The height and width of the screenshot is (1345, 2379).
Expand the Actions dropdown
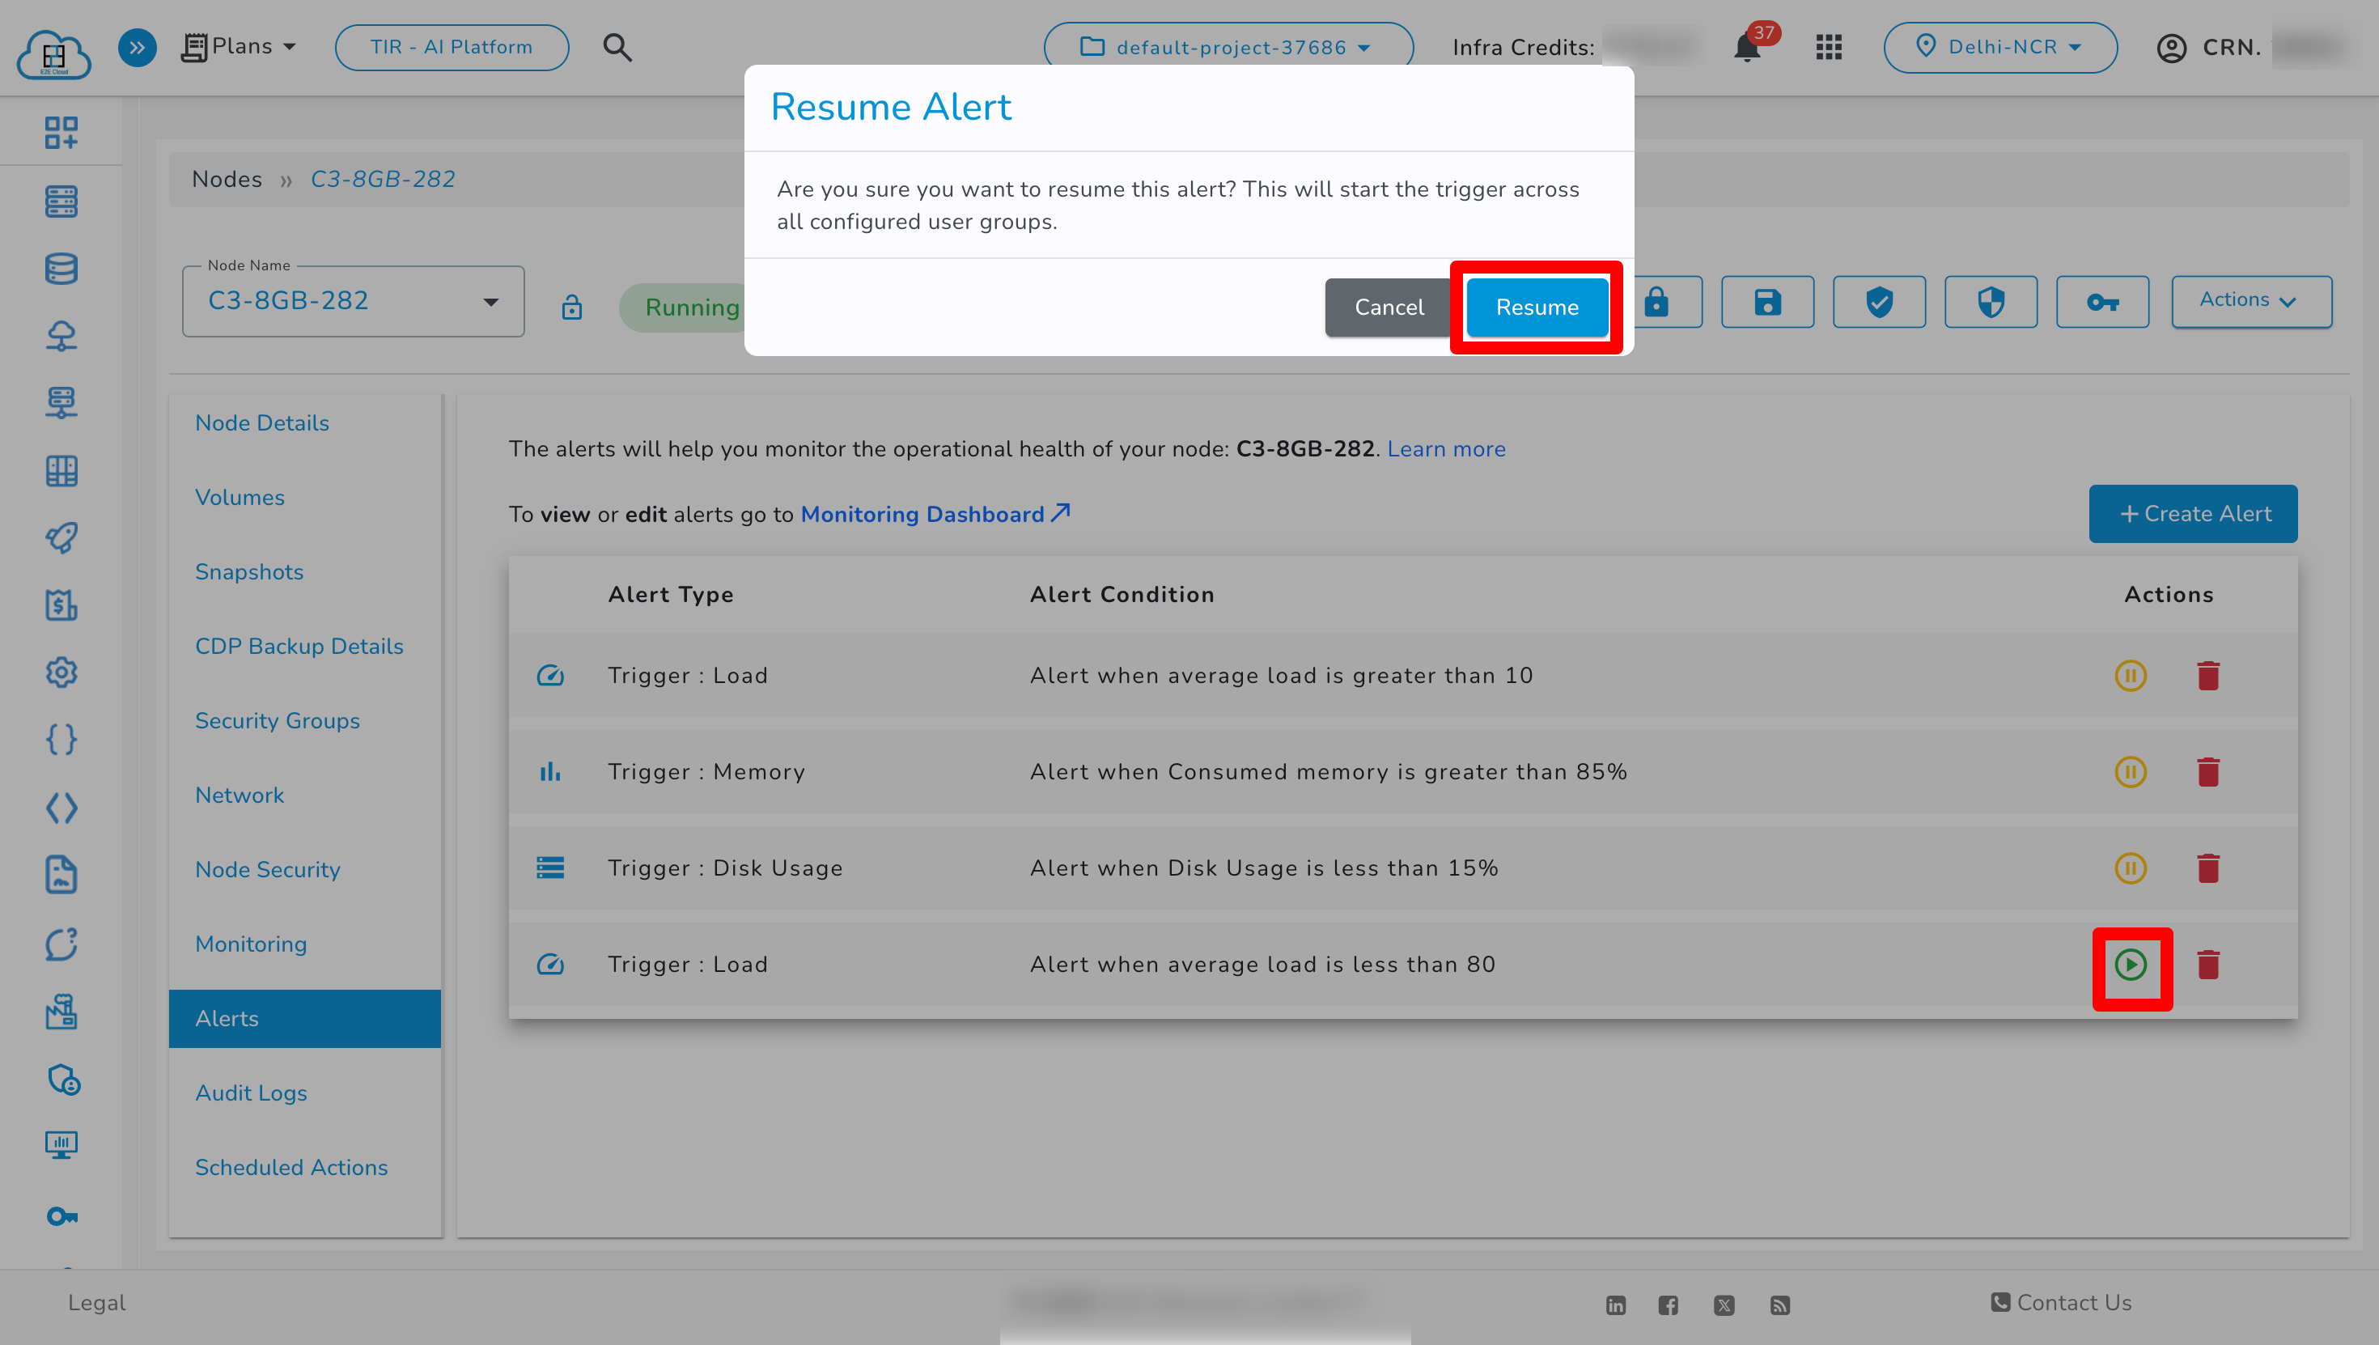click(2251, 301)
